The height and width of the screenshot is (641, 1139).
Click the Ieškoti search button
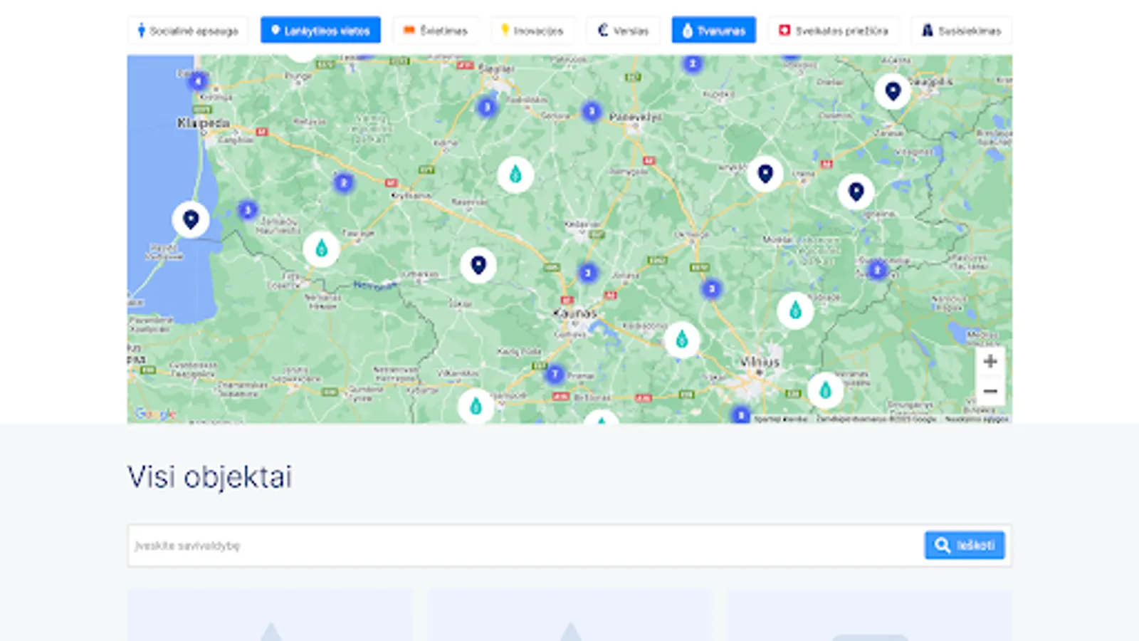click(x=965, y=545)
